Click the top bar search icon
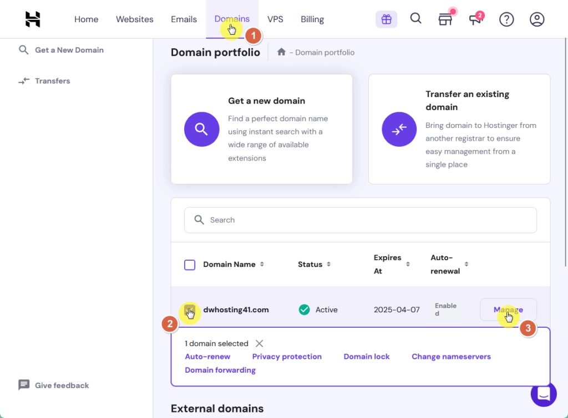Image resolution: width=568 pixels, height=418 pixels. pos(415,18)
